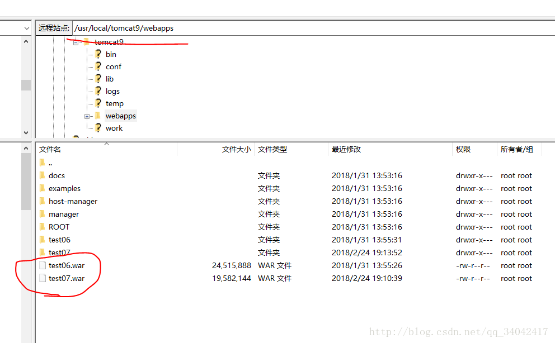Screen dimensions: 555x343
Task: Expand the webapps tree node
Action: (87, 116)
